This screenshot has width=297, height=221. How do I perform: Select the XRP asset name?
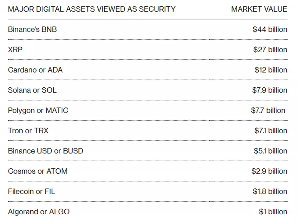(15, 50)
